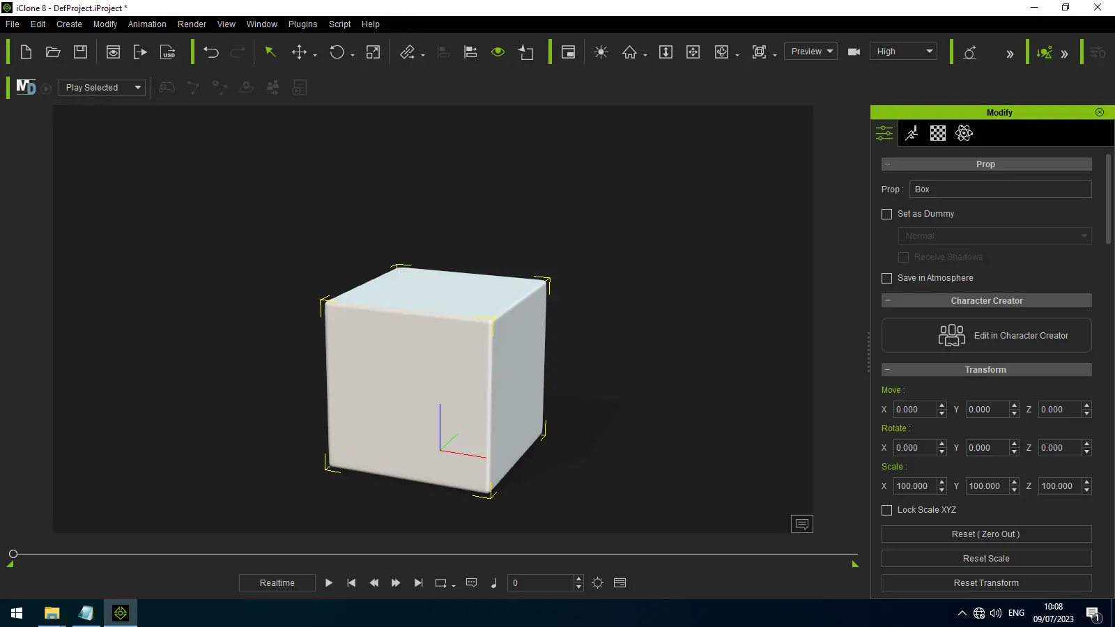Open the High quality dropdown

pyautogui.click(x=903, y=52)
